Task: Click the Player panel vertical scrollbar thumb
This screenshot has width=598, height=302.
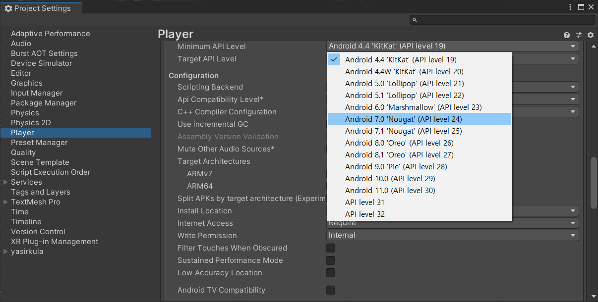Action: (x=594, y=183)
